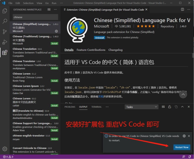This screenshot has height=159, width=194.
Task: Install Chinese Lorem Ipsum by Galen Dai
Action: (54, 93)
